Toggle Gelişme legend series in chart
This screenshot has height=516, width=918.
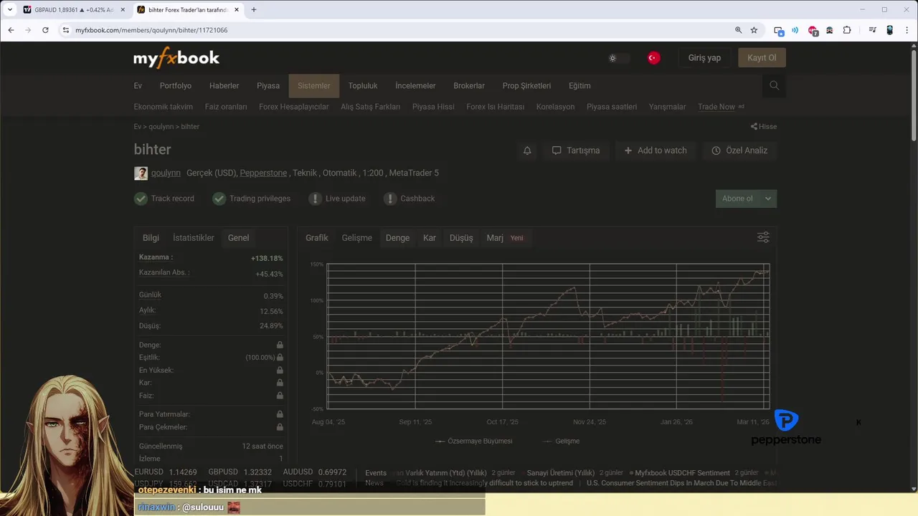tap(562, 441)
